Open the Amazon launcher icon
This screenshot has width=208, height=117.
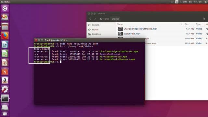coord(5,81)
